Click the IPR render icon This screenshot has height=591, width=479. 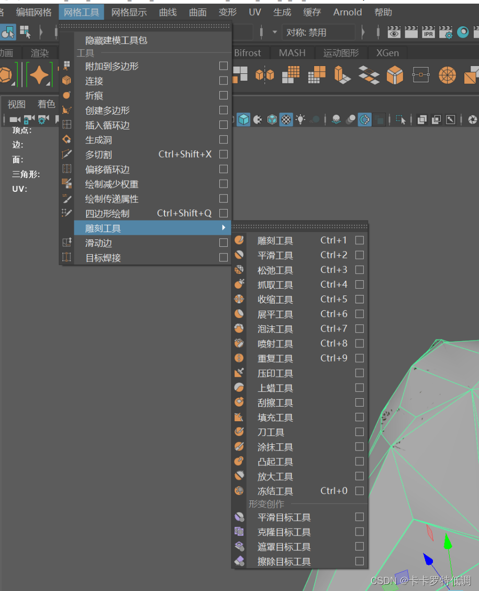coord(428,32)
